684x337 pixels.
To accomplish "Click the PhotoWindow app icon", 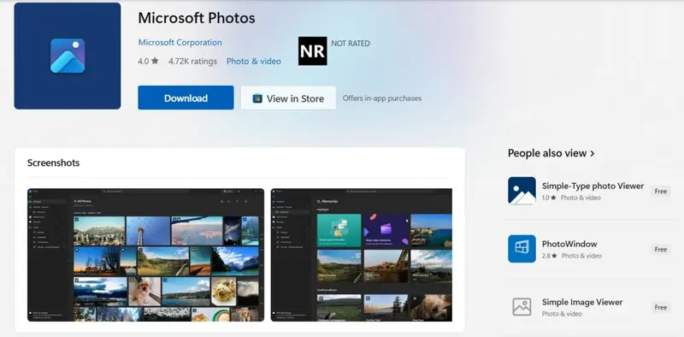I will point(522,249).
